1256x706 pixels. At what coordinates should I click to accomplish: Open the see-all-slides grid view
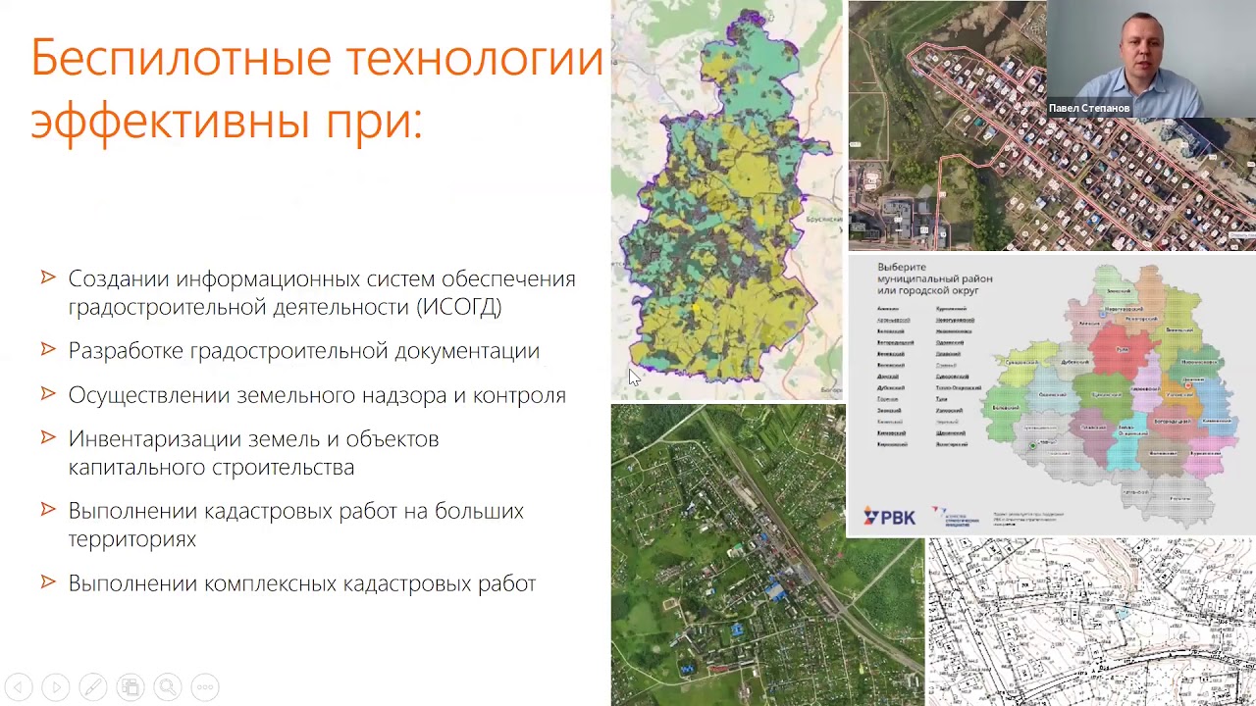pos(131,687)
